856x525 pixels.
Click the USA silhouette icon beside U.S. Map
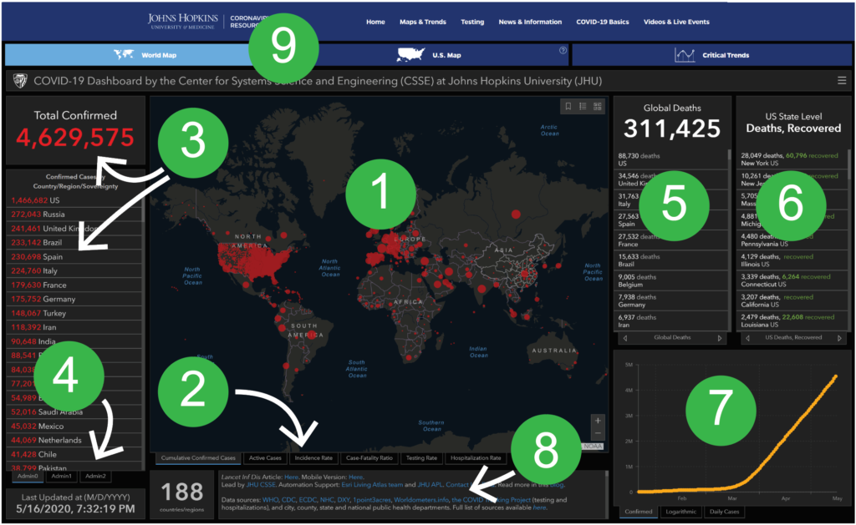(410, 54)
